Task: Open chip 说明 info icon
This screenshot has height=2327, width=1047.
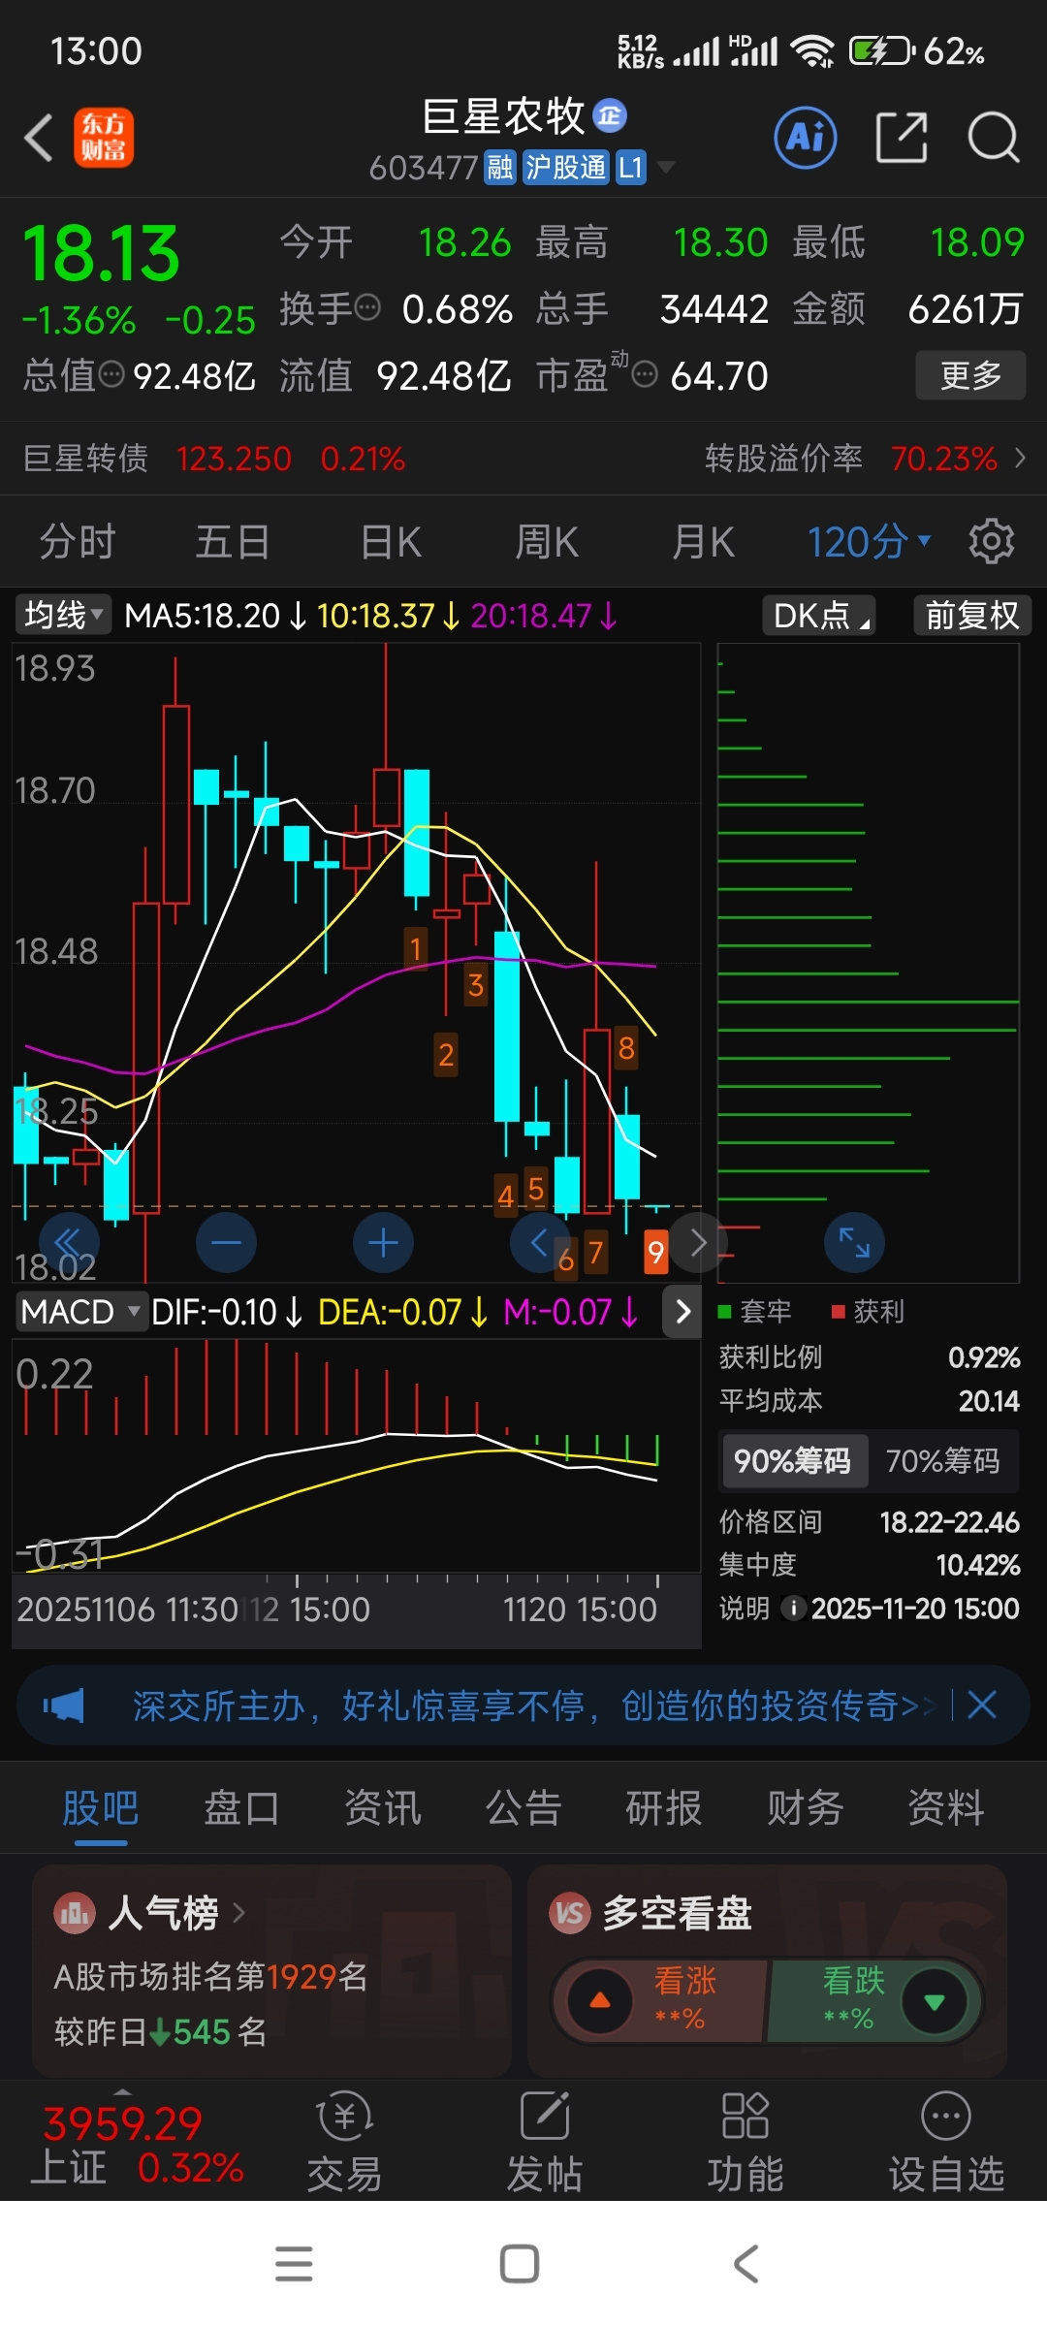Action: [x=792, y=1609]
